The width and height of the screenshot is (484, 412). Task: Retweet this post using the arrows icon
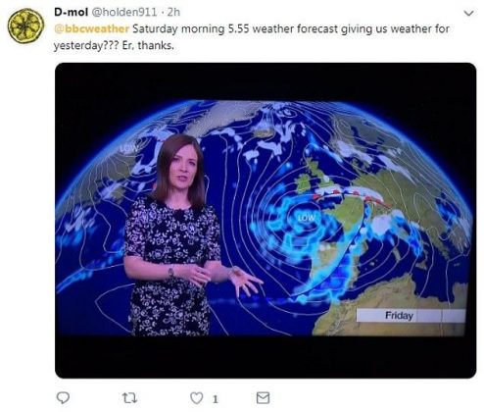click(129, 398)
